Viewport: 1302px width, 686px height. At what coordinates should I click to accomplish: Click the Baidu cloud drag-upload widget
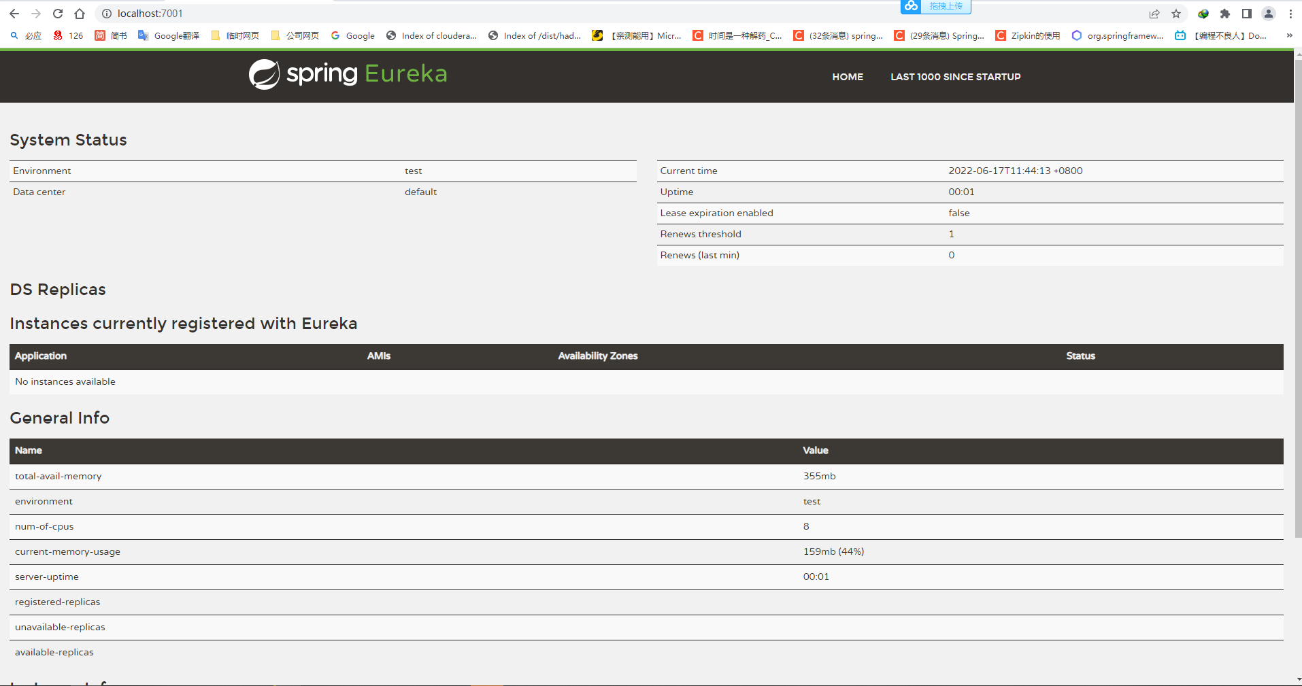coord(936,6)
